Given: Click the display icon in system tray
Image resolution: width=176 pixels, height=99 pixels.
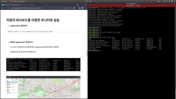Looking at the screenshot, I should pyautogui.click(x=164, y=1).
